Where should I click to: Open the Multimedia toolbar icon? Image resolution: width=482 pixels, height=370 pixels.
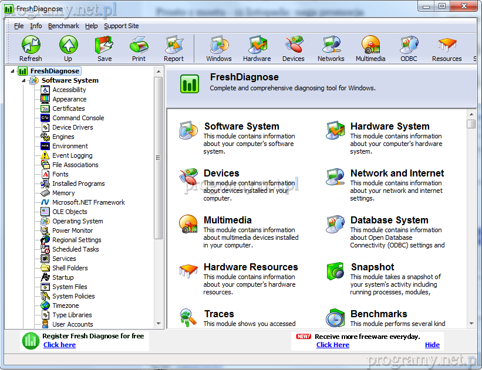(370, 45)
